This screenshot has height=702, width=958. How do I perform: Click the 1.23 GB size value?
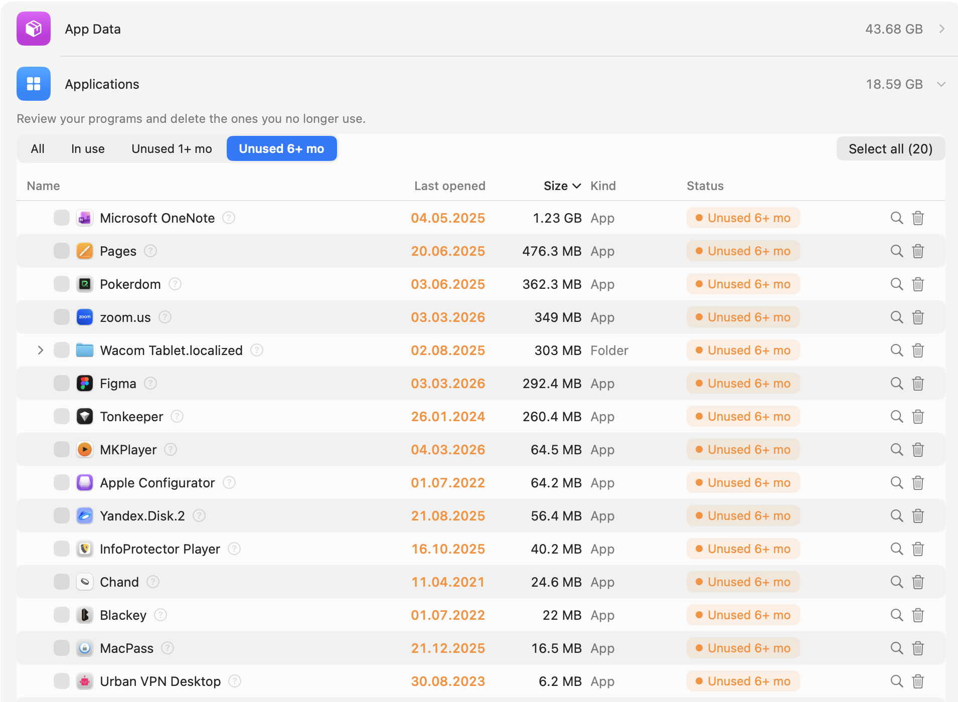point(557,218)
